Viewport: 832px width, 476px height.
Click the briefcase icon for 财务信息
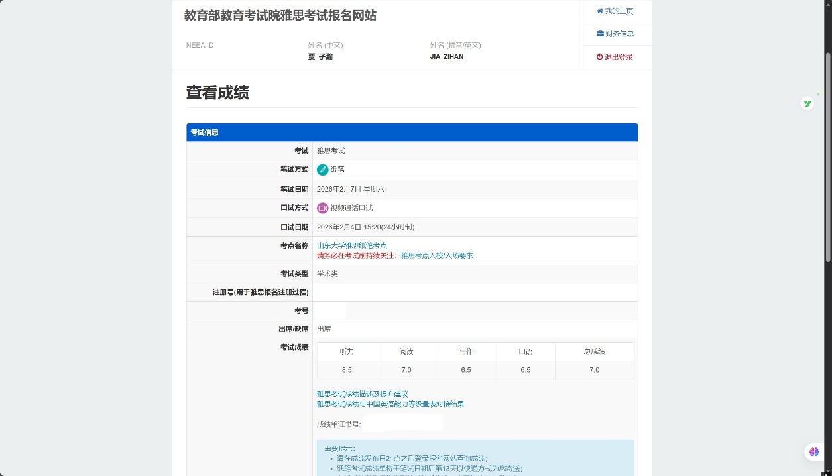(600, 34)
